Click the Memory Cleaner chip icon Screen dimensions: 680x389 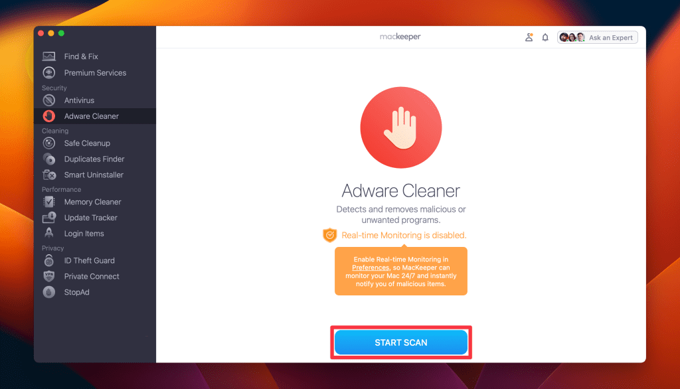point(49,202)
